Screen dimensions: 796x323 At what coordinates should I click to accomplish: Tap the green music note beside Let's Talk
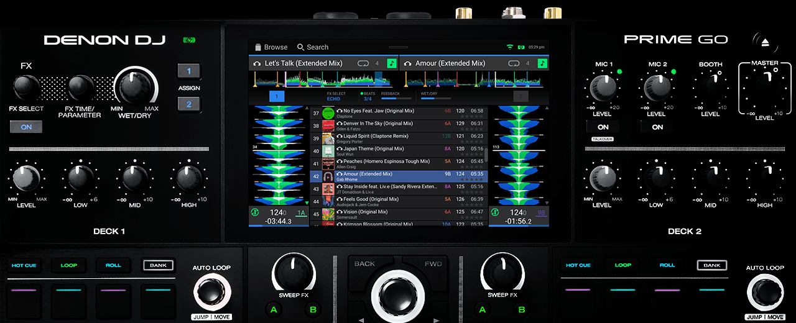point(392,63)
